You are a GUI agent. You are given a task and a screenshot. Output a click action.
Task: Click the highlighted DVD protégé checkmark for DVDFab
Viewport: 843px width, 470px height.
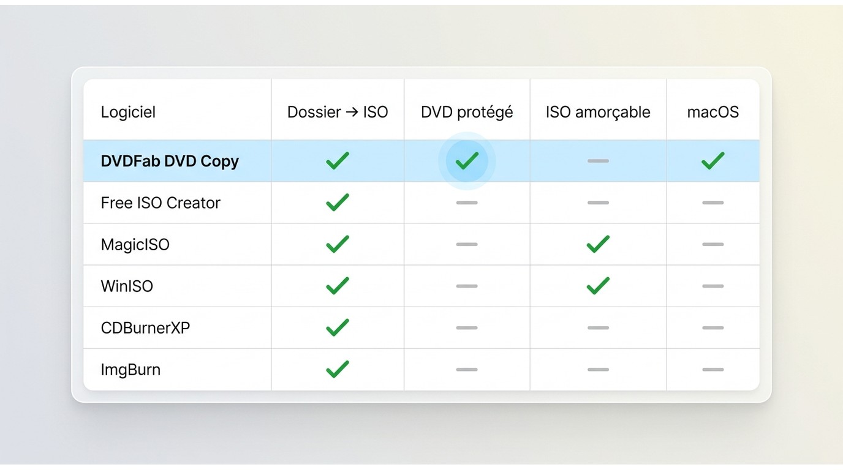(x=467, y=161)
